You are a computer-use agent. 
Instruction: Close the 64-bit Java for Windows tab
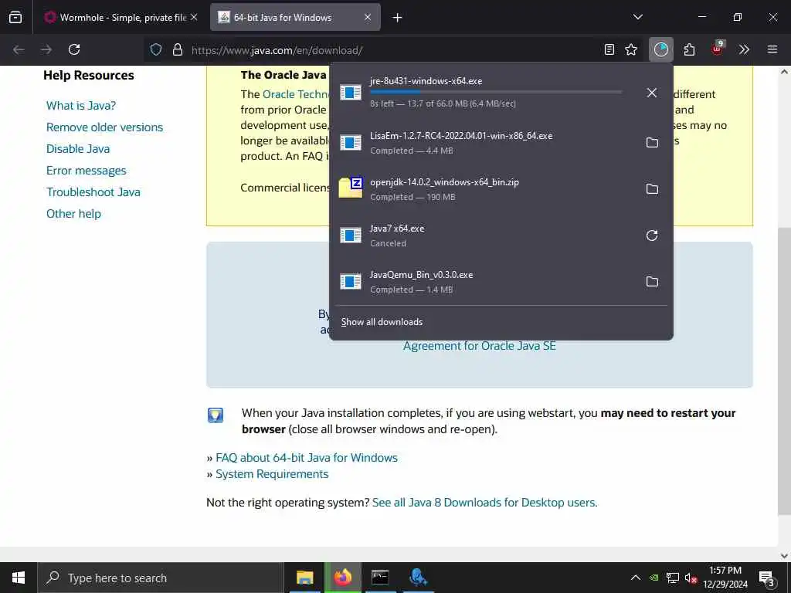(x=368, y=17)
